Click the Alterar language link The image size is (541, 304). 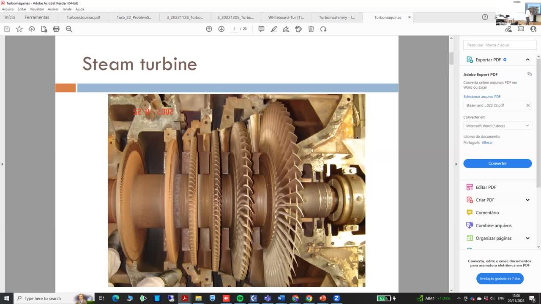click(x=487, y=143)
